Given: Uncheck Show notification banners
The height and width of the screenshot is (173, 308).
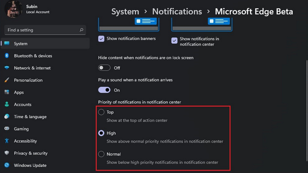Looking at the screenshot, I should point(101,38).
